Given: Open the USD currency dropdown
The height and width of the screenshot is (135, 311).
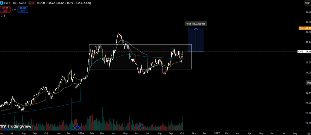Looking at the screenshot, I should click(x=307, y=3).
